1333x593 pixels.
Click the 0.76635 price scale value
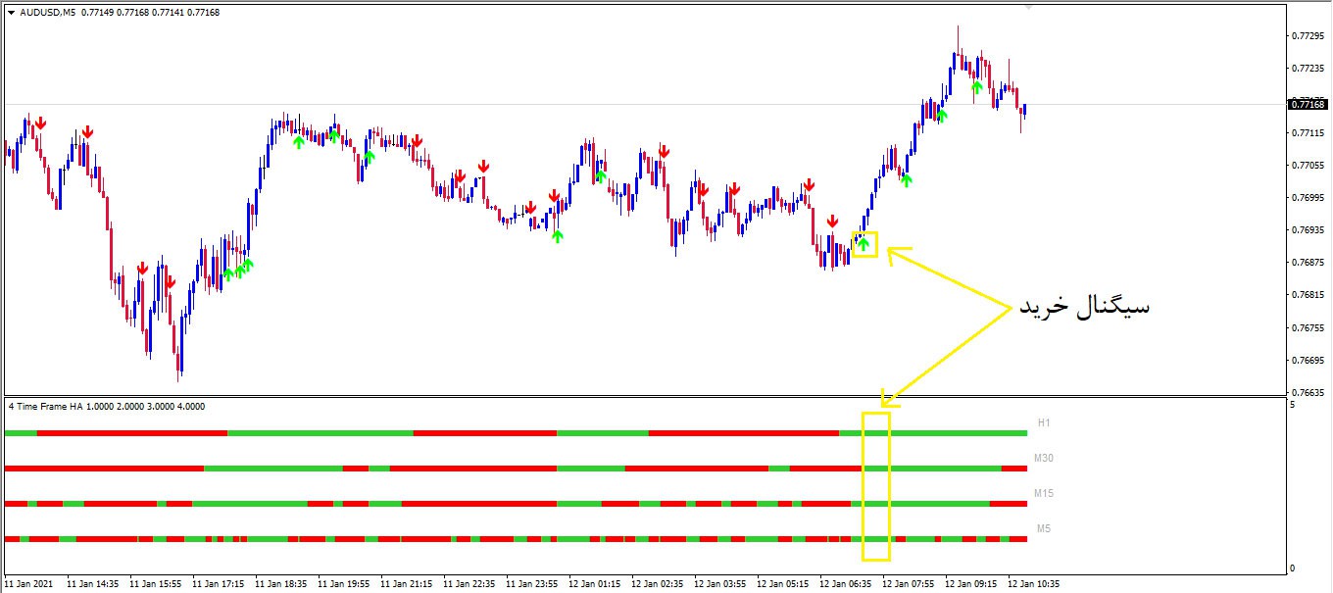pyautogui.click(x=1309, y=392)
